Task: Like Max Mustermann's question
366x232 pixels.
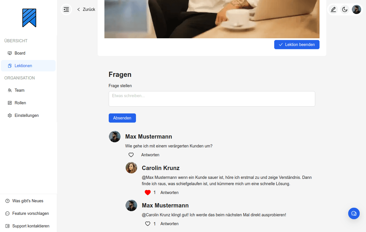Action: point(131,155)
